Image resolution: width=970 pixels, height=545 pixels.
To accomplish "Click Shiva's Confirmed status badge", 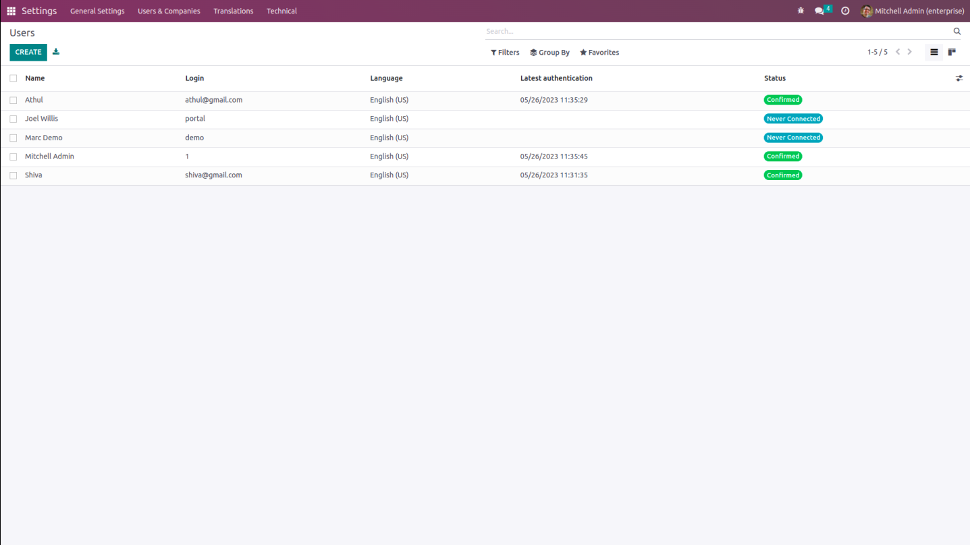I will [783, 175].
